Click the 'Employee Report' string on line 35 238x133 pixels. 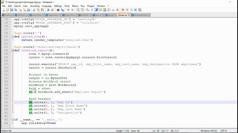click(88, 92)
